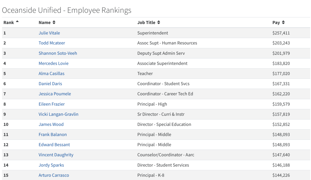This screenshot has height=180, width=311.
Task: Click Shannon Soto-Veeh name link
Action: pos(58,53)
